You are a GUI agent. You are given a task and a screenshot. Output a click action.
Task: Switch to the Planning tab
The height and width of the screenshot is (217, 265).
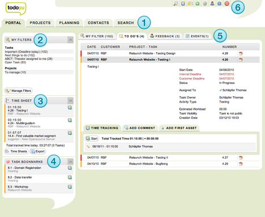[x=69, y=23]
